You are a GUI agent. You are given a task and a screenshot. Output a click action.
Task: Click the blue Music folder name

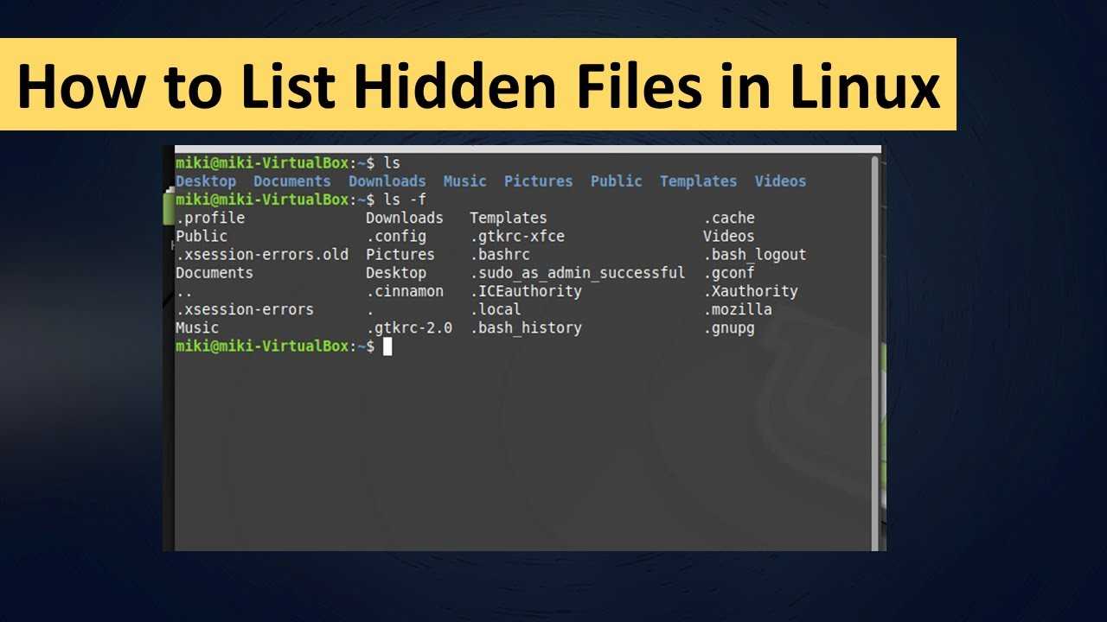465,181
